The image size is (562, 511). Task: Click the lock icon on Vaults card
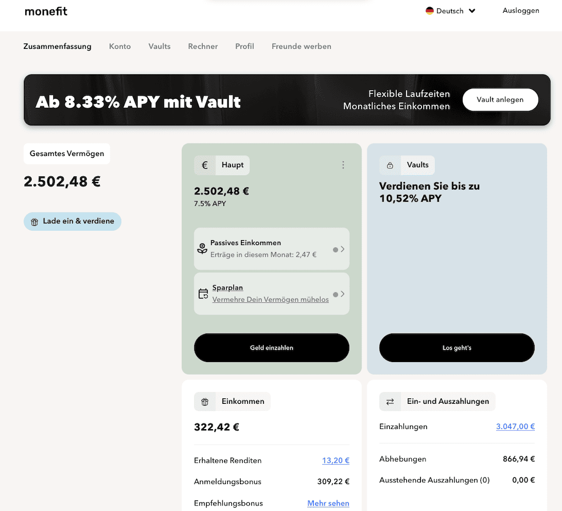pyautogui.click(x=390, y=165)
